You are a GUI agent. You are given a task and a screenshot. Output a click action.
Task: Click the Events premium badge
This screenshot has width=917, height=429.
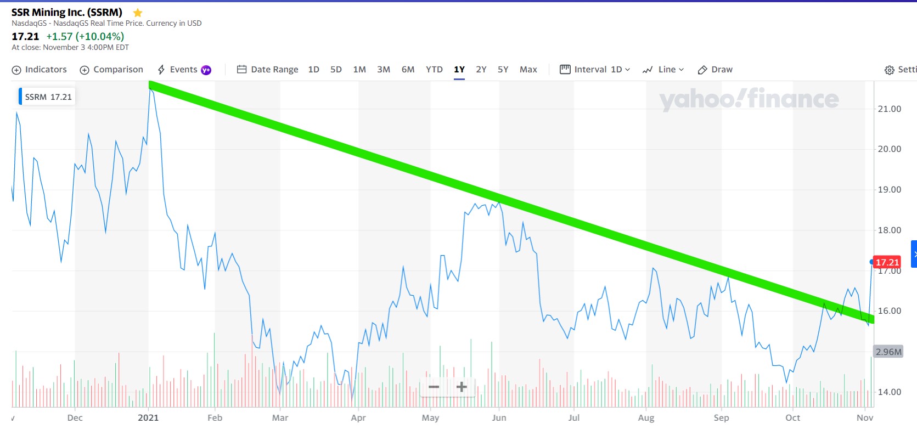[x=206, y=70]
